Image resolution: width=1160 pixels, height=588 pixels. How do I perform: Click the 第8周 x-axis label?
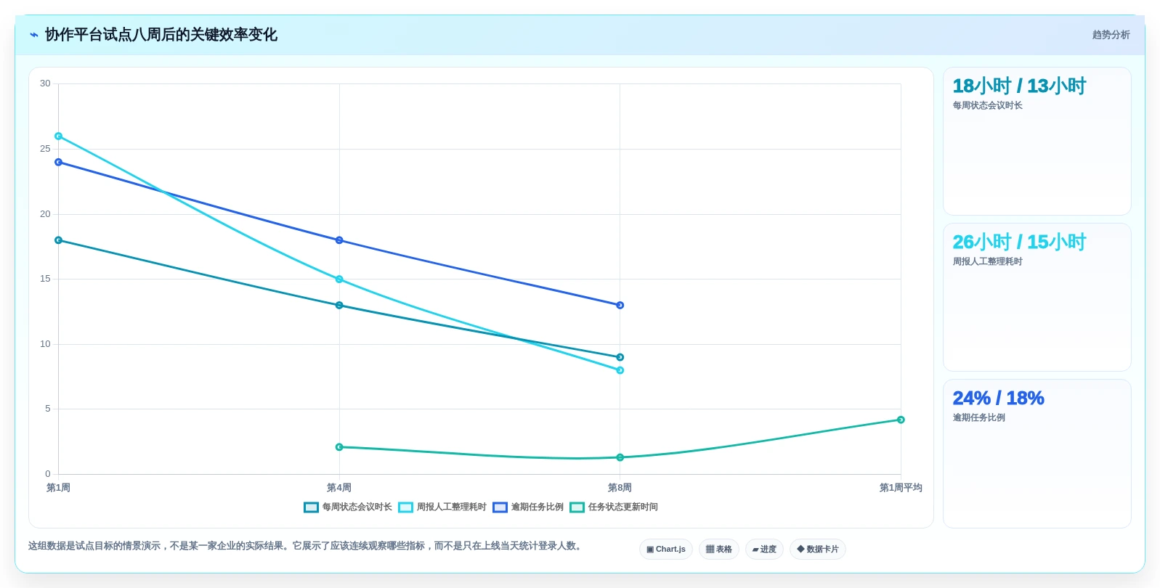(x=620, y=488)
